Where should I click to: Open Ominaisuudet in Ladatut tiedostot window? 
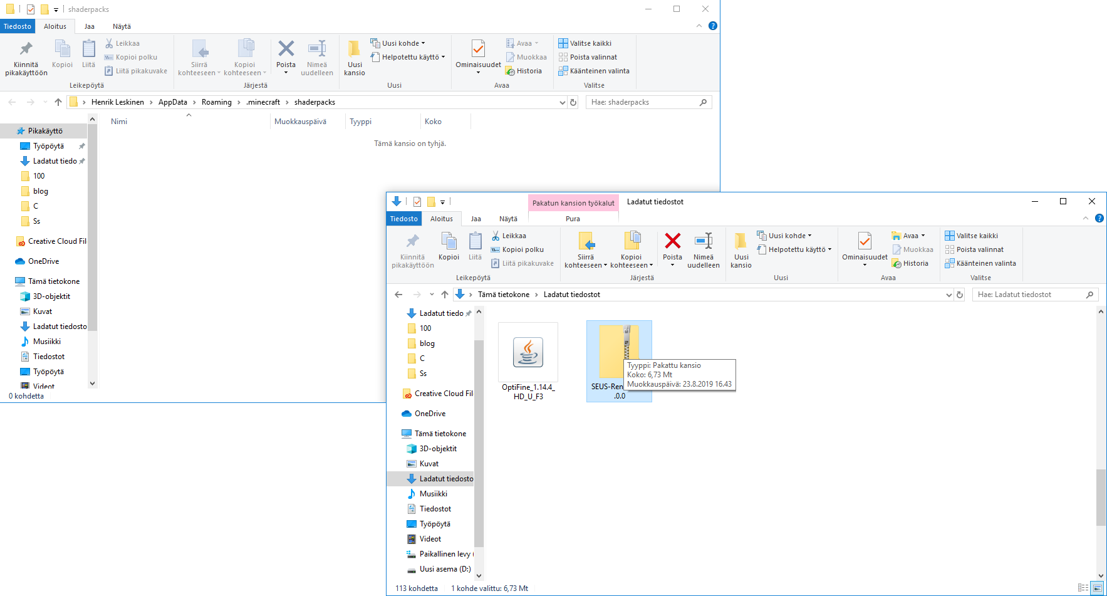click(865, 249)
